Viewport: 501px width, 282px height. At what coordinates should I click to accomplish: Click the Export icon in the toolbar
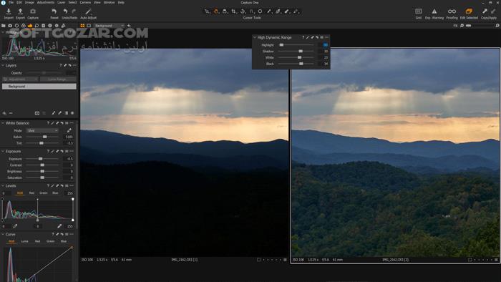(x=20, y=11)
